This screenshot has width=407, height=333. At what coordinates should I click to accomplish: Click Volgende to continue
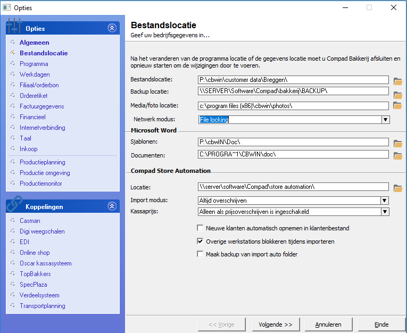click(276, 324)
